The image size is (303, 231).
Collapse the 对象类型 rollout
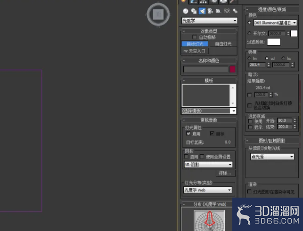point(209,31)
